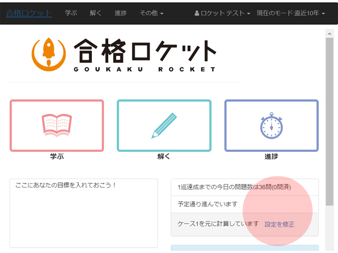Select 進捗 in the navigation bar

120,13
